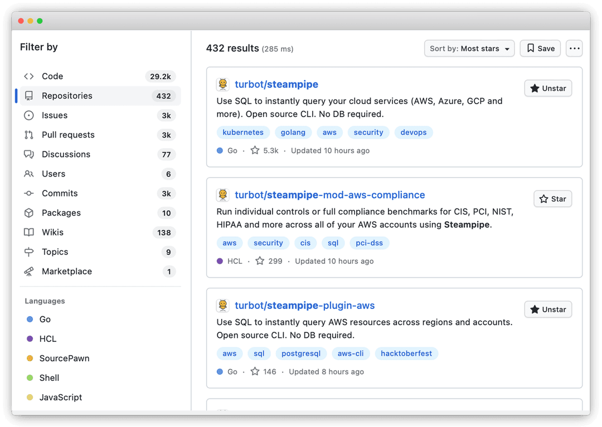Click the turbot avatar beside steampipe-plugin-aws
The height and width of the screenshot is (427, 602).
223,306
